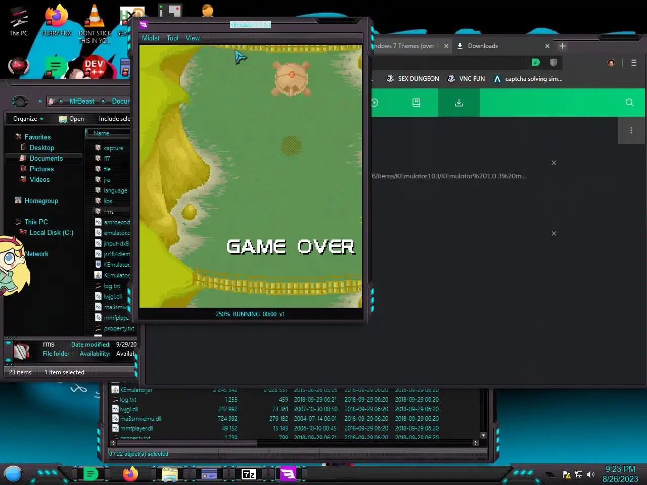The height and width of the screenshot is (485, 647).
Task: Click the Open button in Explorer toolbar
Action: (x=71, y=119)
